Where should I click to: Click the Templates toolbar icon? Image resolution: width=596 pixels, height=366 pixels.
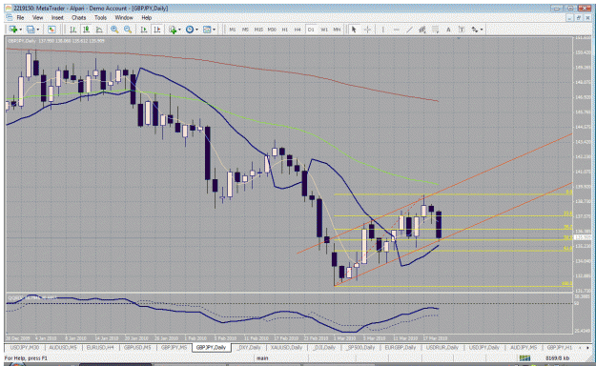(207, 30)
